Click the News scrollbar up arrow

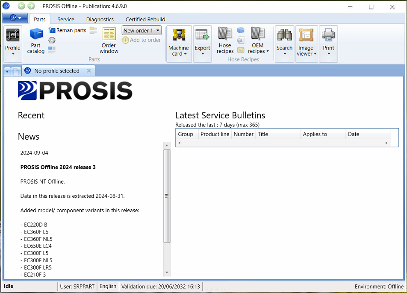click(x=167, y=145)
